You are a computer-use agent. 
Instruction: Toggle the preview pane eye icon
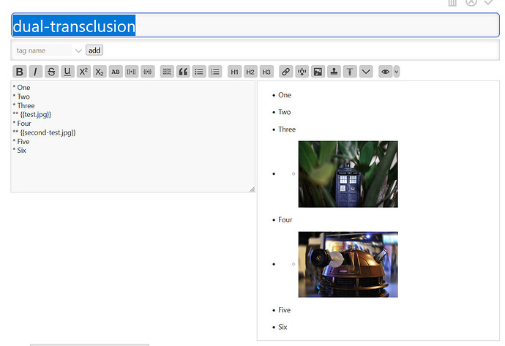[385, 72]
